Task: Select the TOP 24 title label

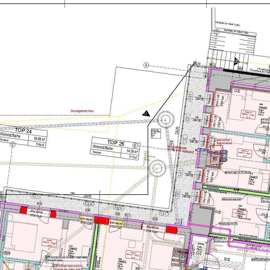Action: (23, 130)
